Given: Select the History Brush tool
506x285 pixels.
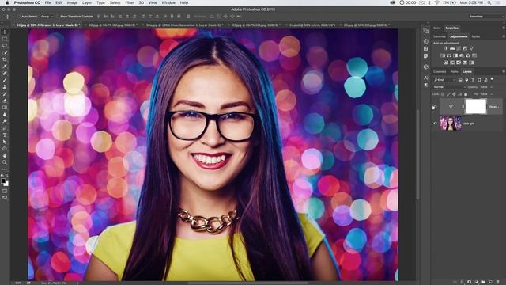Looking at the screenshot, I should tap(5, 93).
